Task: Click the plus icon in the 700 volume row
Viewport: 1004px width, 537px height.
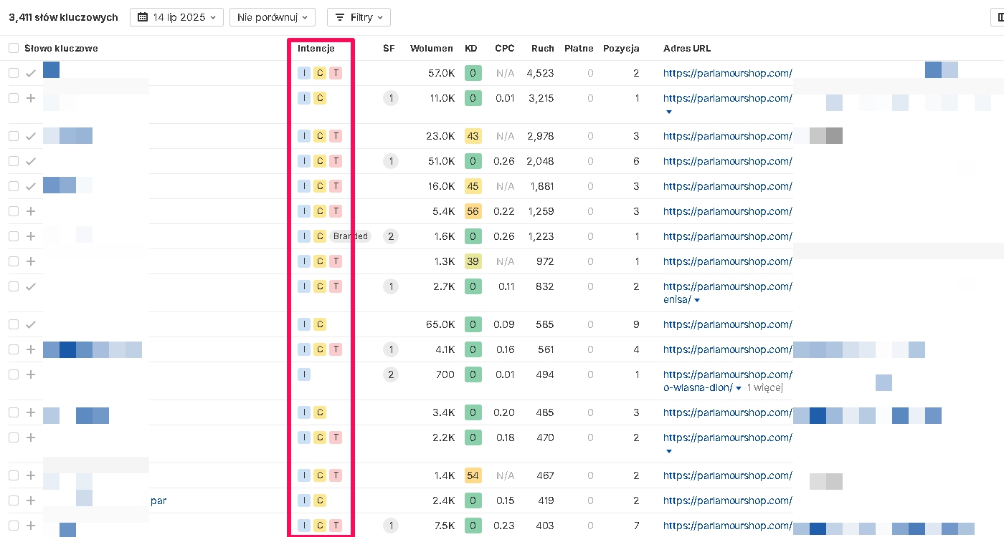Action: click(x=31, y=374)
